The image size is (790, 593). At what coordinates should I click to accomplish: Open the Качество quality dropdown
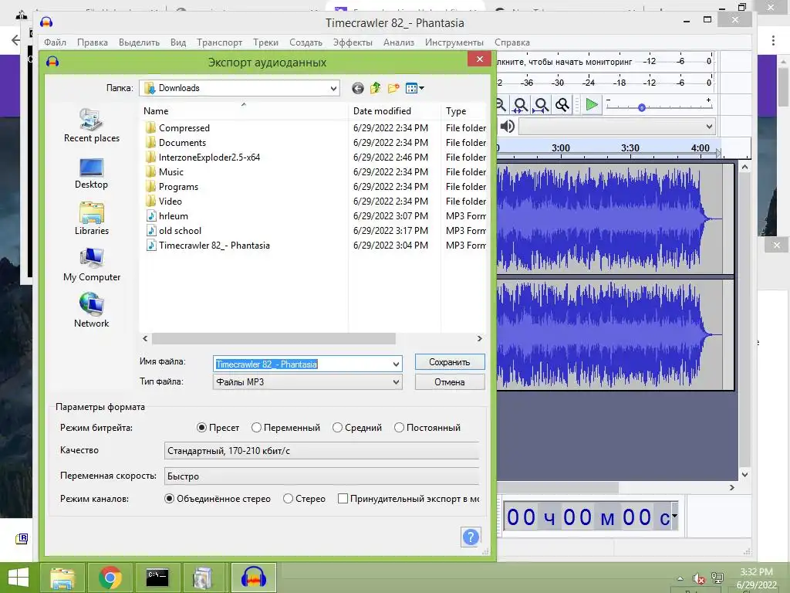[322, 451]
